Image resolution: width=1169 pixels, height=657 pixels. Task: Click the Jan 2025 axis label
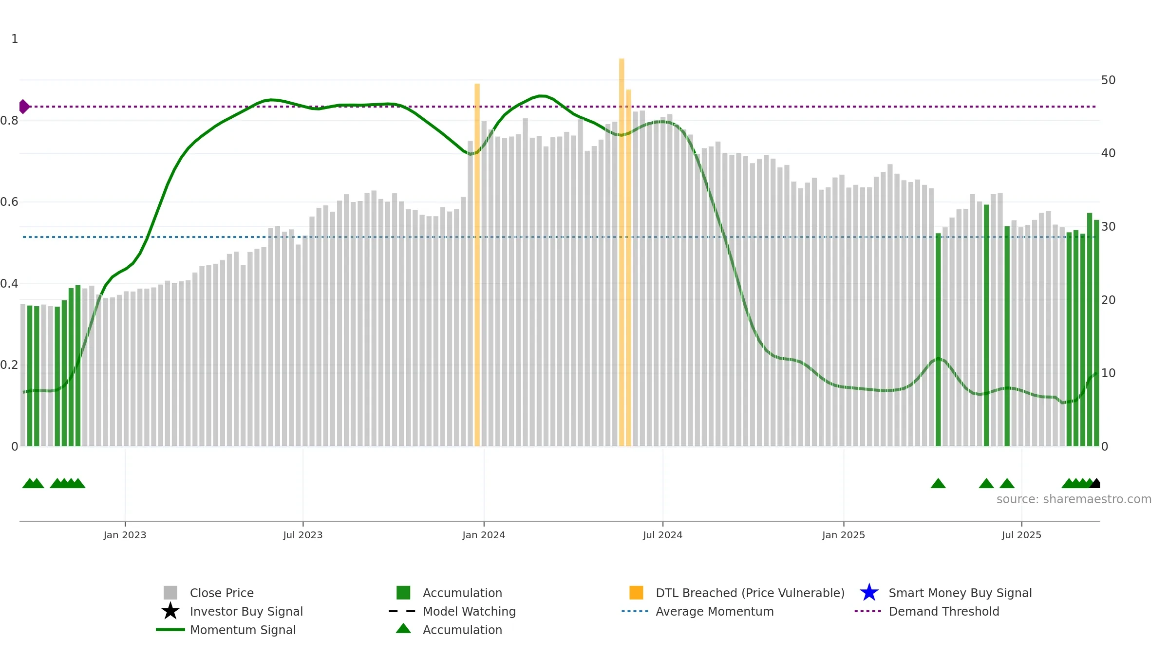(844, 535)
